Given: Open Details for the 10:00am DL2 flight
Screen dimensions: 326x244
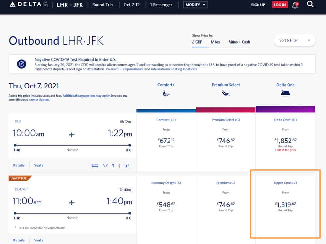Looking at the screenshot, I should coord(19,165).
